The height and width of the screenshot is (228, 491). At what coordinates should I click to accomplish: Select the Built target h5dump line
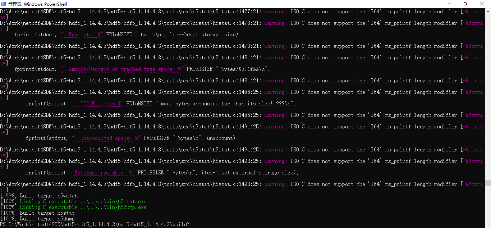(x=37, y=219)
